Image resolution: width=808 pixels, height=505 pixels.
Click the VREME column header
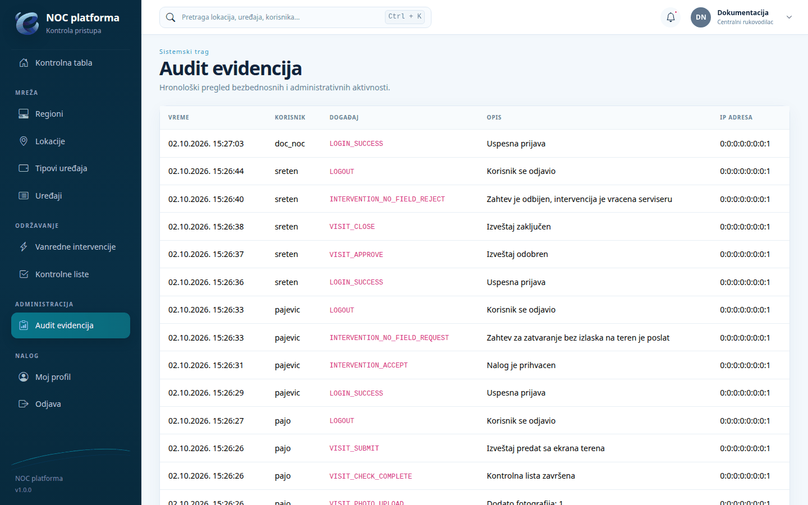(x=178, y=118)
